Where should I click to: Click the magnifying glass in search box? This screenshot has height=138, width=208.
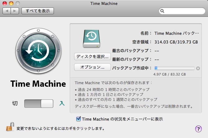pyautogui.click(x=163, y=11)
